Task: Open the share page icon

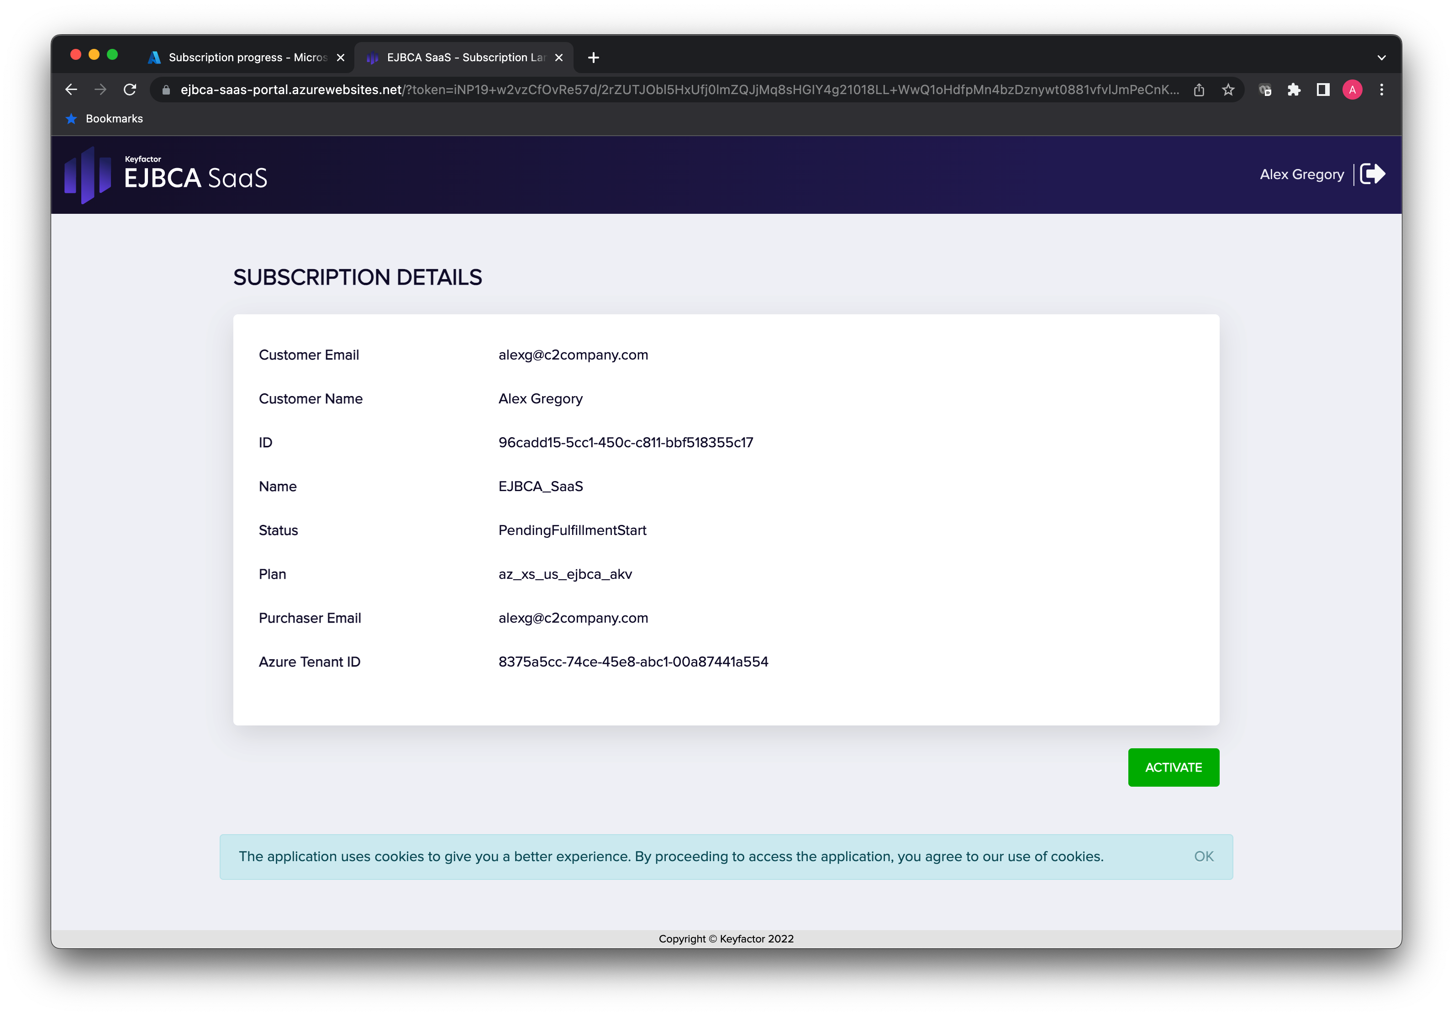Action: coord(1199,90)
